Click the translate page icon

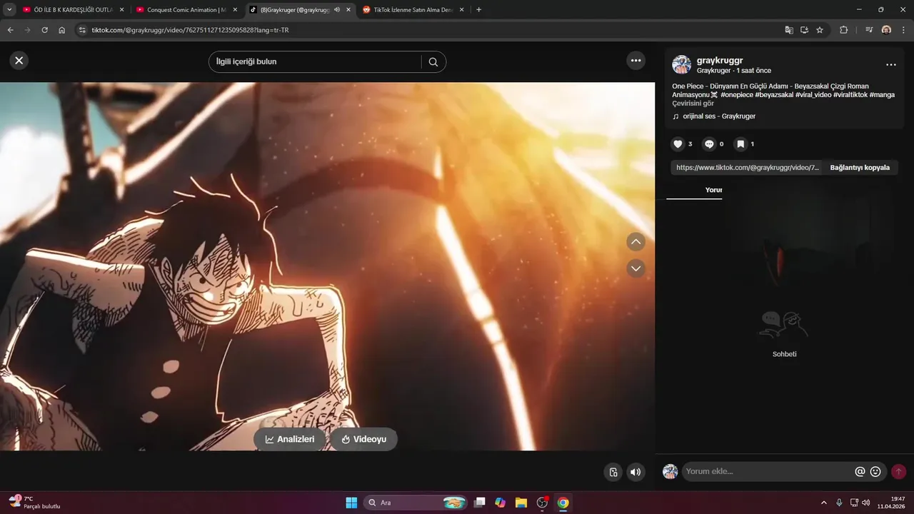[x=788, y=30]
